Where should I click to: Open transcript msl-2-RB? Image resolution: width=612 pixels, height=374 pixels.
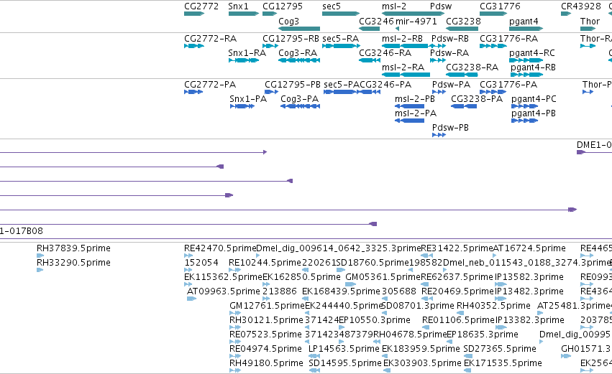pos(402,39)
